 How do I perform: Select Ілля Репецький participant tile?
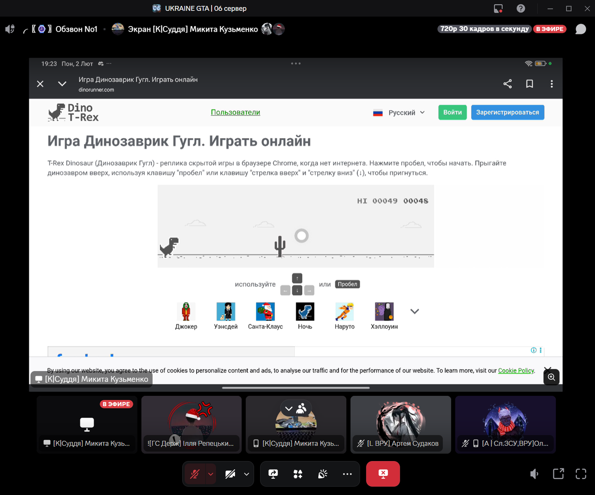click(192, 425)
